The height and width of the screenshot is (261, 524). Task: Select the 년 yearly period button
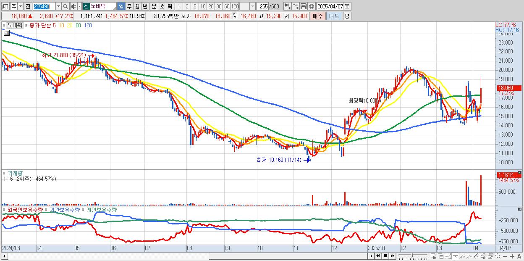pyautogui.click(x=145, y=7)
